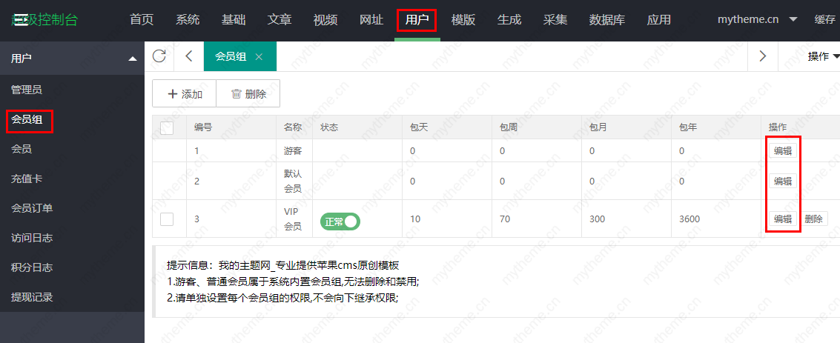Click the left arrow tab scroll icon

(x=188, y=56)
